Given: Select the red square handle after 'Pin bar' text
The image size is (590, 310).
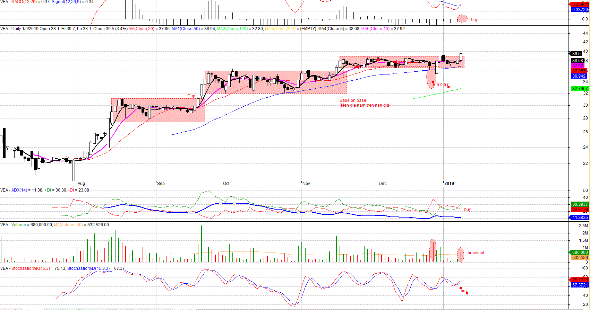Looking at the screenshot, I should 448,87.
